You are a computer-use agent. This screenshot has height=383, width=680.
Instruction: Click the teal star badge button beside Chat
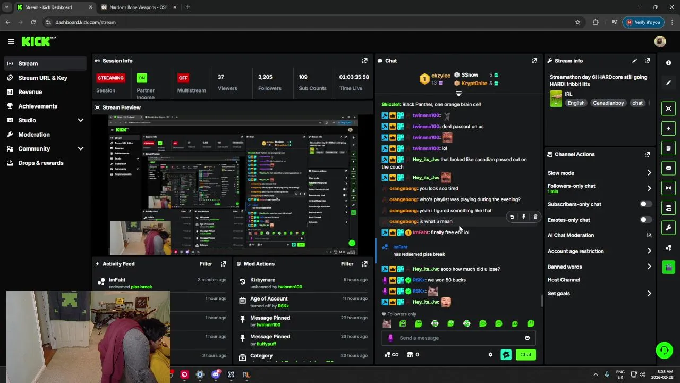[x=506, y=355]
